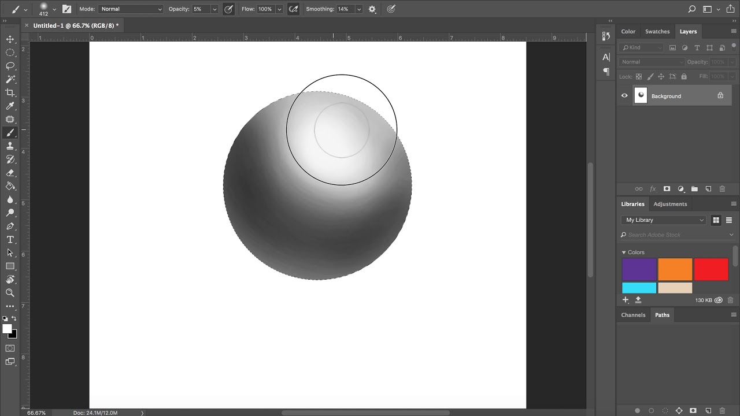Toggle lock image pixels
This screenshot has height=416, width=740.
pos(650,76)
